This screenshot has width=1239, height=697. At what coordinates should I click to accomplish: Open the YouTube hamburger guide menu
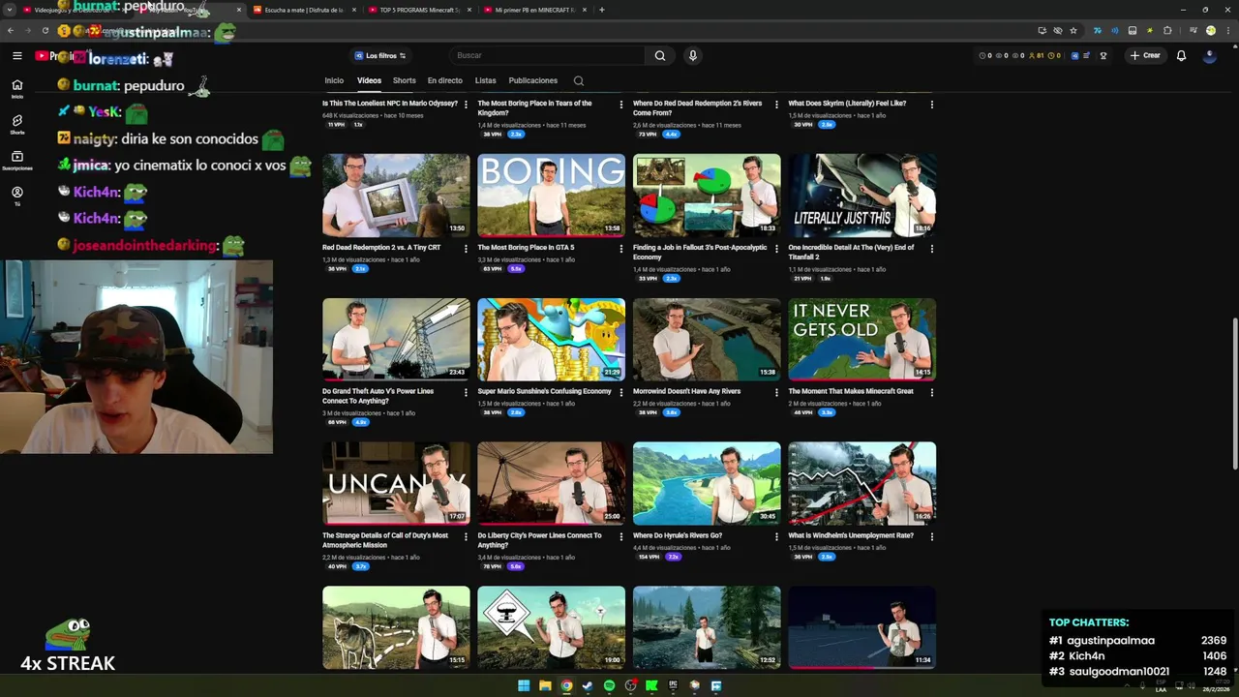pos(16,56)
